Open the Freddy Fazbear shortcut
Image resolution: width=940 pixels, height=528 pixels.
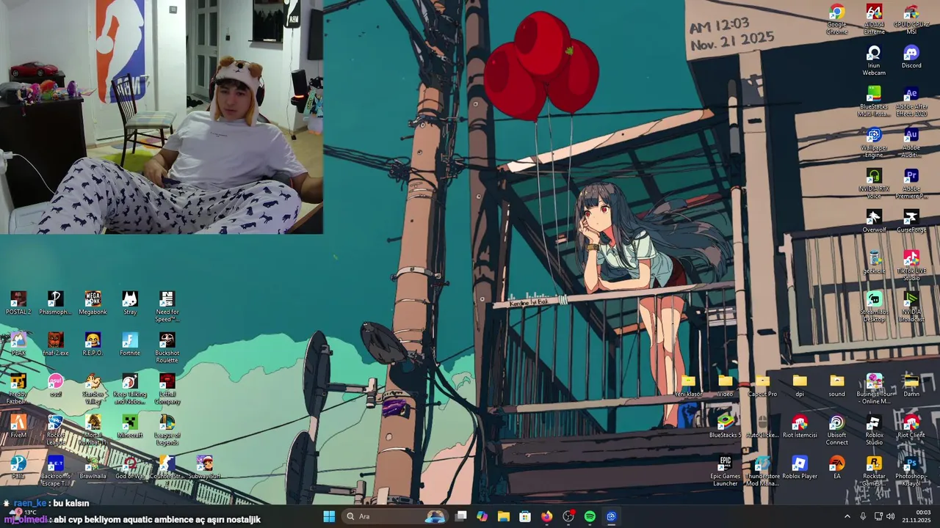pos(18,388)
